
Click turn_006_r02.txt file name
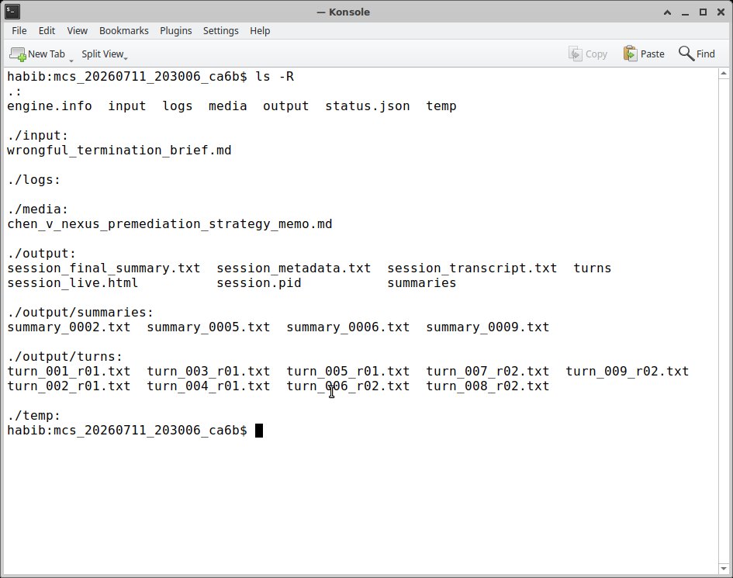[348, 386]
